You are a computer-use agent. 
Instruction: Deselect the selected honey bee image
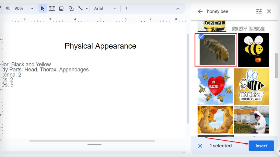tap(201, 37)
